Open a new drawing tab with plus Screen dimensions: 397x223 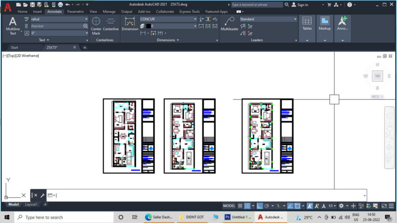click(x=84, y=48)
